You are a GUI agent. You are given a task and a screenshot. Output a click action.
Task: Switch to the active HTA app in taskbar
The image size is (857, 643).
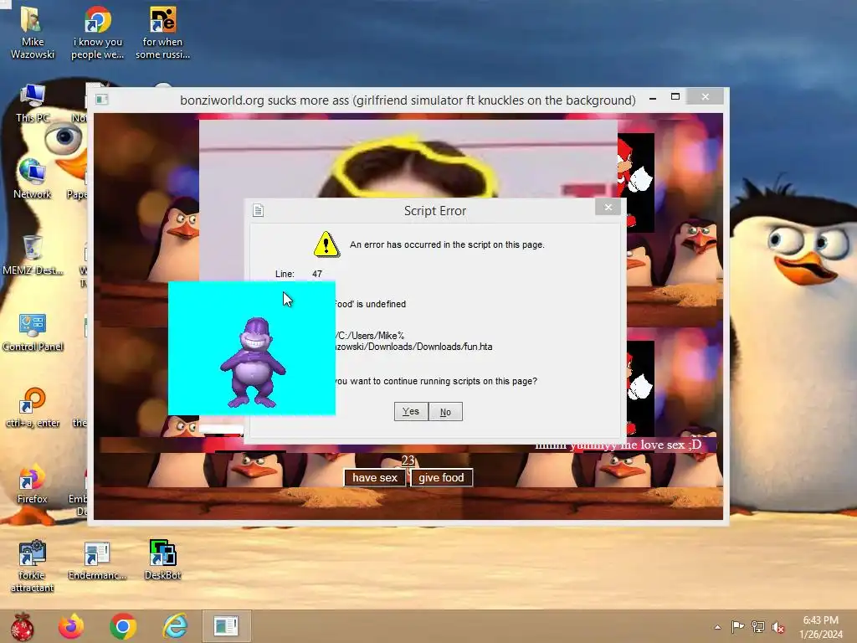pos(226,626)
